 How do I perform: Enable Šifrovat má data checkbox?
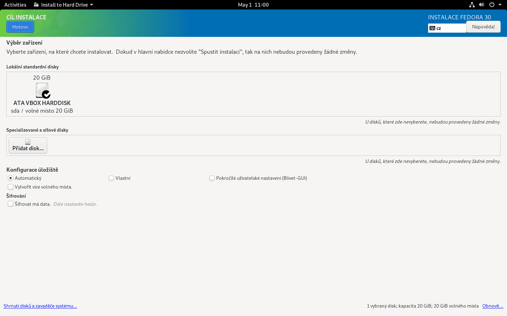[x=11, y=204]
